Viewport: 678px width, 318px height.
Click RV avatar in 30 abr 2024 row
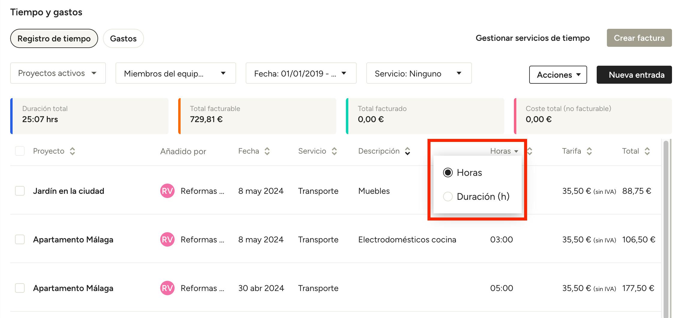pyautogui.click(x=167, y=288)
